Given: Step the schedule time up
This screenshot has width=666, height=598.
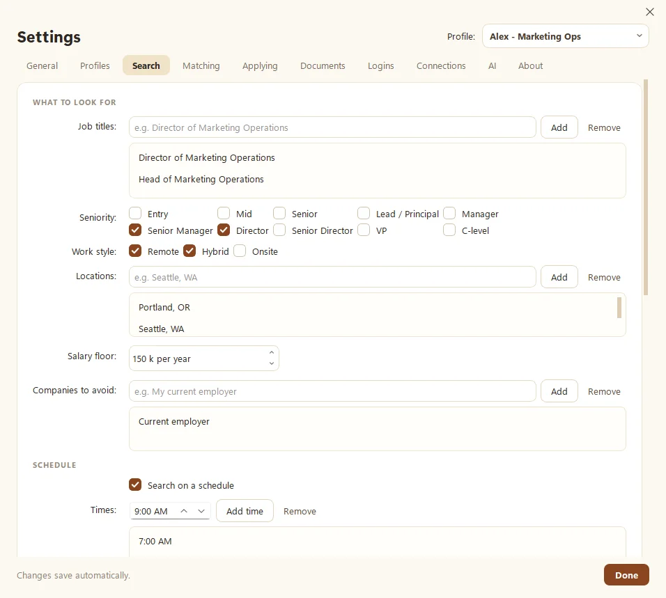Looking at the screenshot, I should pyautogui.click(x=184, y=511).
